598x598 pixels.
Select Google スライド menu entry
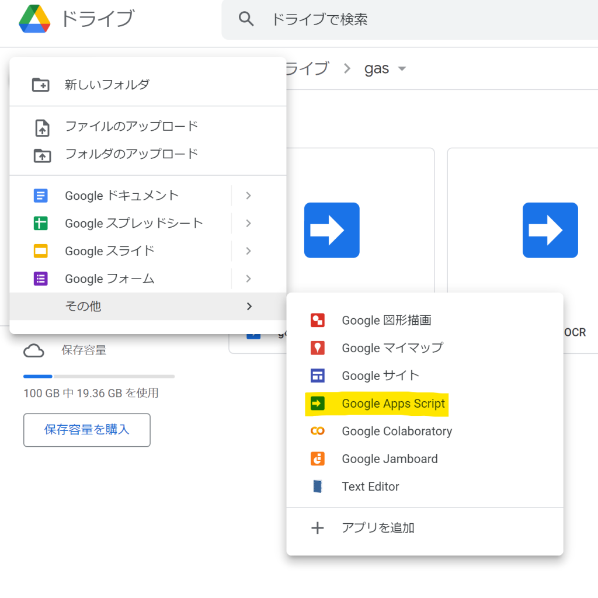(x=148, y=251)
